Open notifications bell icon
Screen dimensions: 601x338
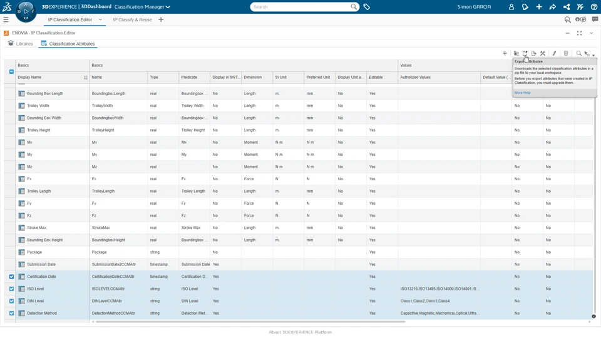click(x=525, y=7)
